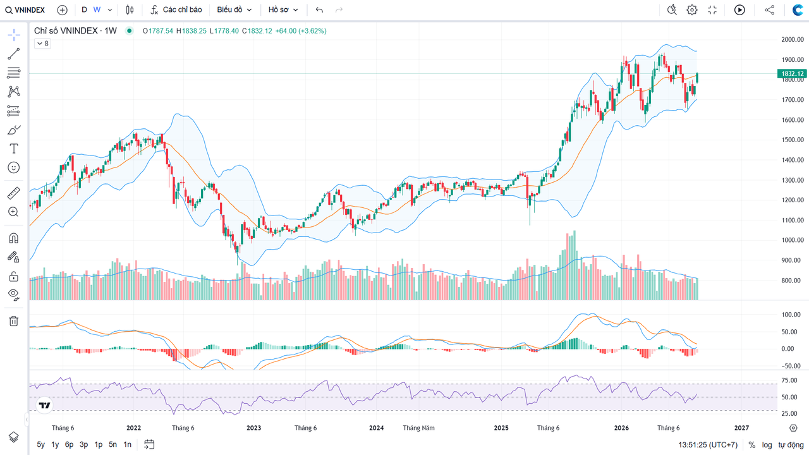The height and width of the screenshot is (455, 809).
Task: Toggle stay in drawing mode
Action: click(x=13, y=257)
